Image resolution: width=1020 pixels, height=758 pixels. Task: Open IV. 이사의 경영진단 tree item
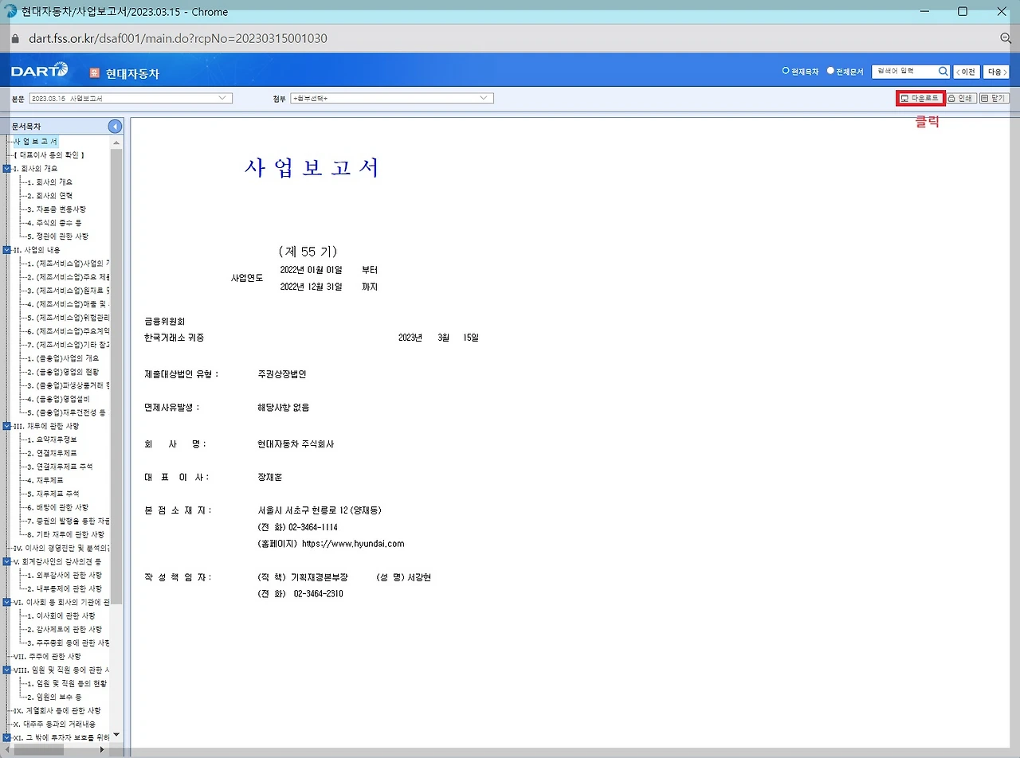tap(62, 548)
